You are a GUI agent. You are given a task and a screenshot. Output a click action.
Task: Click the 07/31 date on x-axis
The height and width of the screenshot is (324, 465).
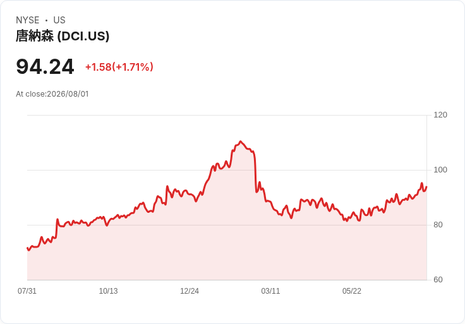[27, 291]
